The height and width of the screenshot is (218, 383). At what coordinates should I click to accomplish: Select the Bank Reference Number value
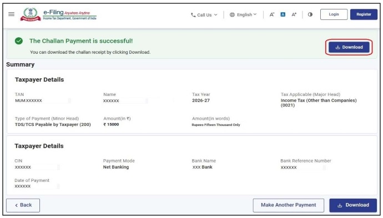tap(289, 168)
